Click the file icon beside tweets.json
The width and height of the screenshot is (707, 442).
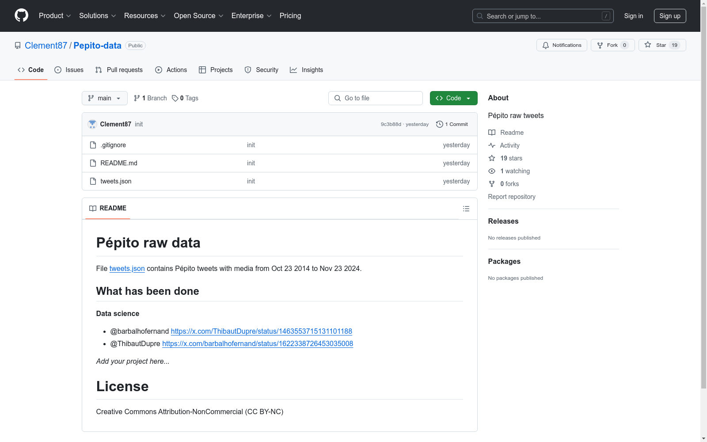coord(93,181)
